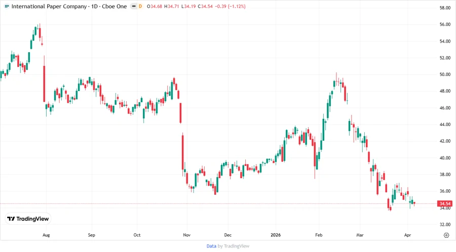The height and width of the screenshot is (252, 456).
Task: Click the orange D data-delay indicator
Action: pos(140,6)
